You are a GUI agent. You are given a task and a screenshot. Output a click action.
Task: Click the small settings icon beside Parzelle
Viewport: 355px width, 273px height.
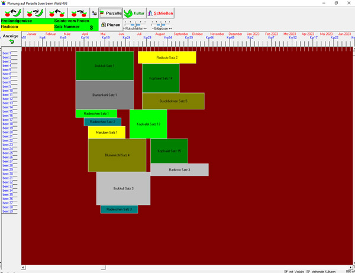[94, 13]
